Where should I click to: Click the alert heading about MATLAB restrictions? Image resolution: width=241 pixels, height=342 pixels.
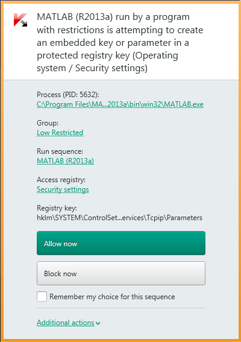coord(120,43)
